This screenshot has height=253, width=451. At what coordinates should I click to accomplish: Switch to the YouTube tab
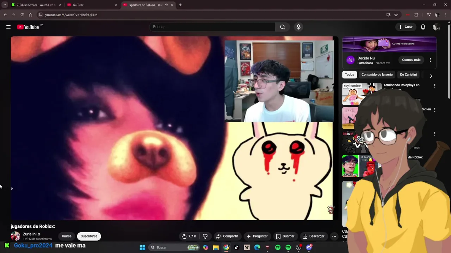[x=92, y=5]
